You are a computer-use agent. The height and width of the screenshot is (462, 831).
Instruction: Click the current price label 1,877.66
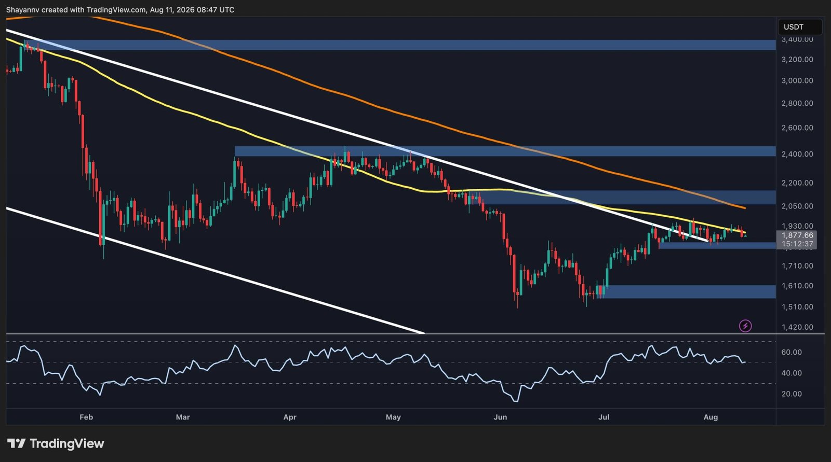(x=797, y=235)
